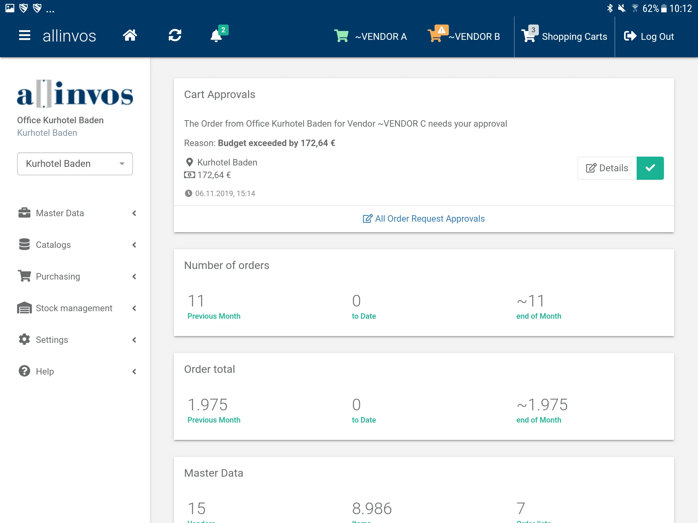
Task: Open the Stock management menu item
Action: [75, 308]
